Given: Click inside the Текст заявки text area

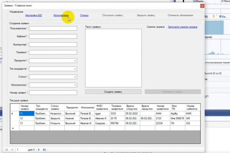Looking at the screenshot, I should click(113, 58).
